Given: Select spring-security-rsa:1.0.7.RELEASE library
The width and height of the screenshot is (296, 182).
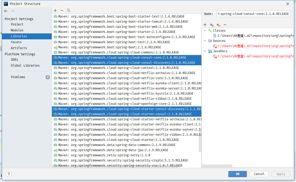Looking at the screenshot, I should click(127, 166).
